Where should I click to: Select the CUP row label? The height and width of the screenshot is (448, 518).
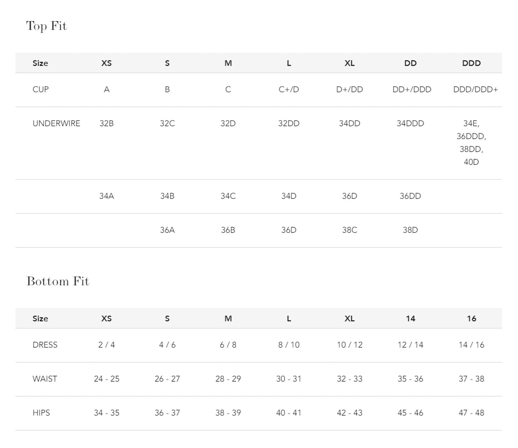click(41, 90)
